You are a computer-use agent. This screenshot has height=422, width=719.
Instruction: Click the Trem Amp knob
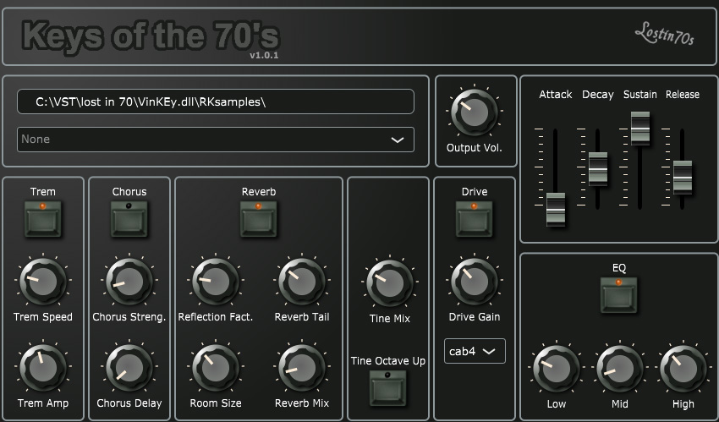(42, 368)
